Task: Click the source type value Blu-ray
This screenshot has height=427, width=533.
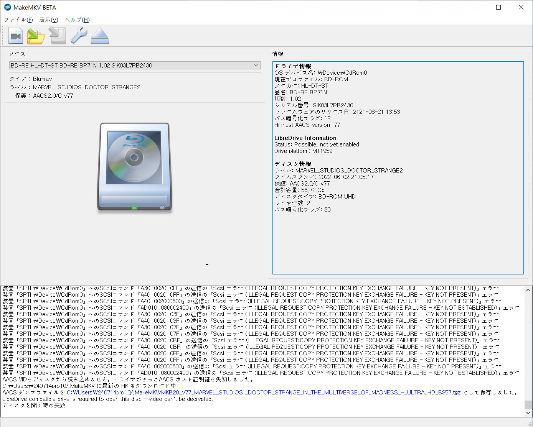Action: coord(43,79)
